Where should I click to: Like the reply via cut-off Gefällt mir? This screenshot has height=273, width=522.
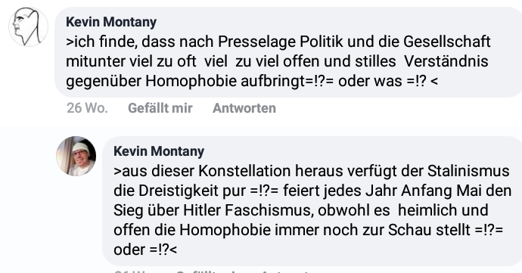click(x=208, y=271)
